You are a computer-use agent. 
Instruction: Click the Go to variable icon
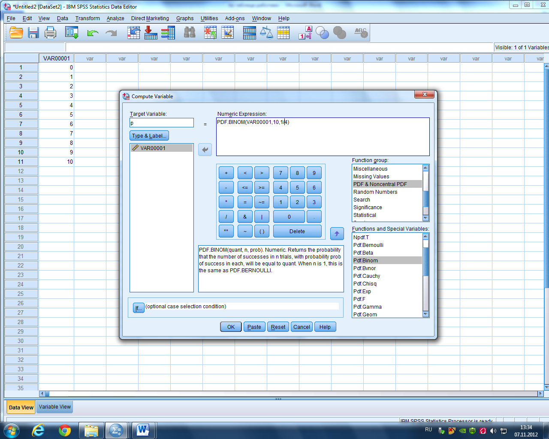coord(151,33)
